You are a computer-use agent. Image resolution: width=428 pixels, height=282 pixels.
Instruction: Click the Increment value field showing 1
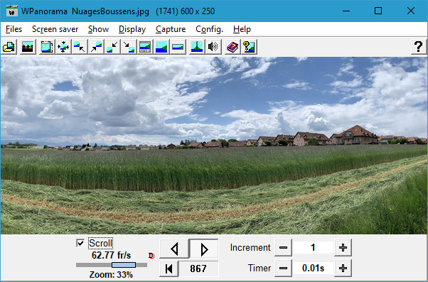pos(313,248)
